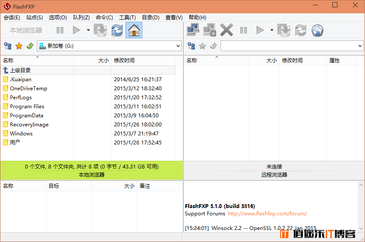Click the 本地浏览器 green status bar
365x242 pixels.
(x=92, y=170)
